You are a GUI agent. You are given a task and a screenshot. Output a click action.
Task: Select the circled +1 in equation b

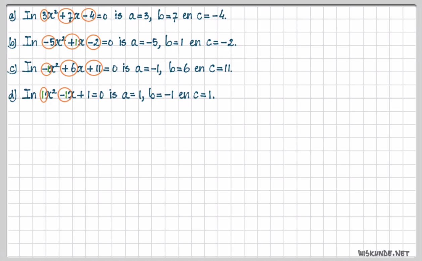point(72,43)
